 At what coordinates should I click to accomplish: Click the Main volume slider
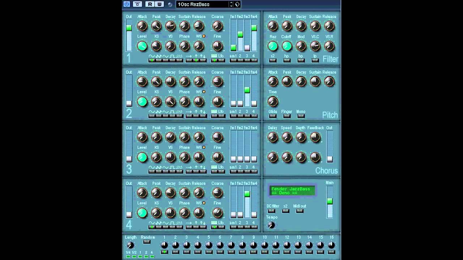pos(330,202)
